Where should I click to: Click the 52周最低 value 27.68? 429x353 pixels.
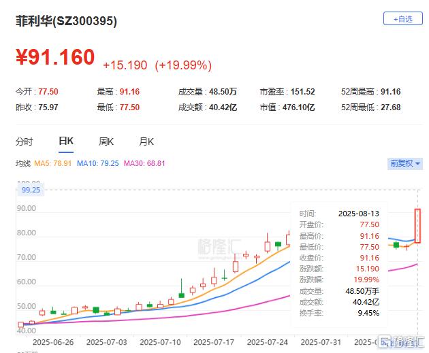coord(390,107)
